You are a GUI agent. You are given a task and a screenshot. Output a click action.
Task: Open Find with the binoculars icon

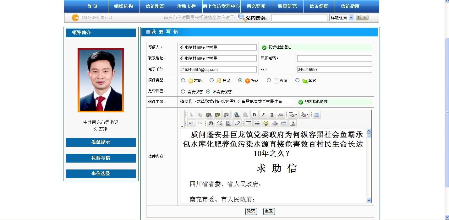click(211, 123)
